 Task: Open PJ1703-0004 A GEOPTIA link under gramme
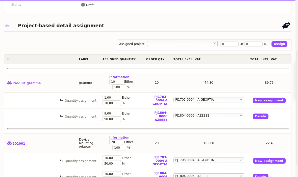coord(161,100)
